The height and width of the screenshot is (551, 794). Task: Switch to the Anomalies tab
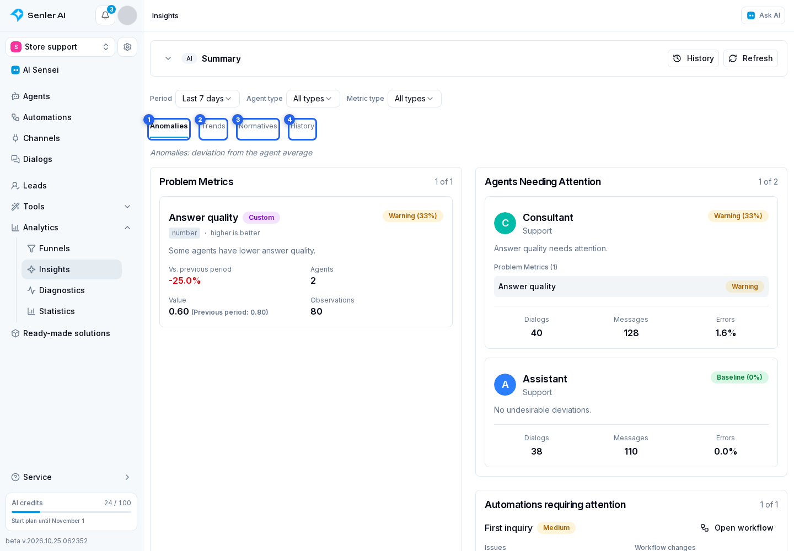click(x=169, y=129)
